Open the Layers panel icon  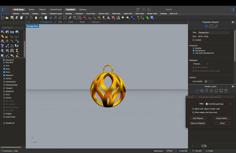197,91
